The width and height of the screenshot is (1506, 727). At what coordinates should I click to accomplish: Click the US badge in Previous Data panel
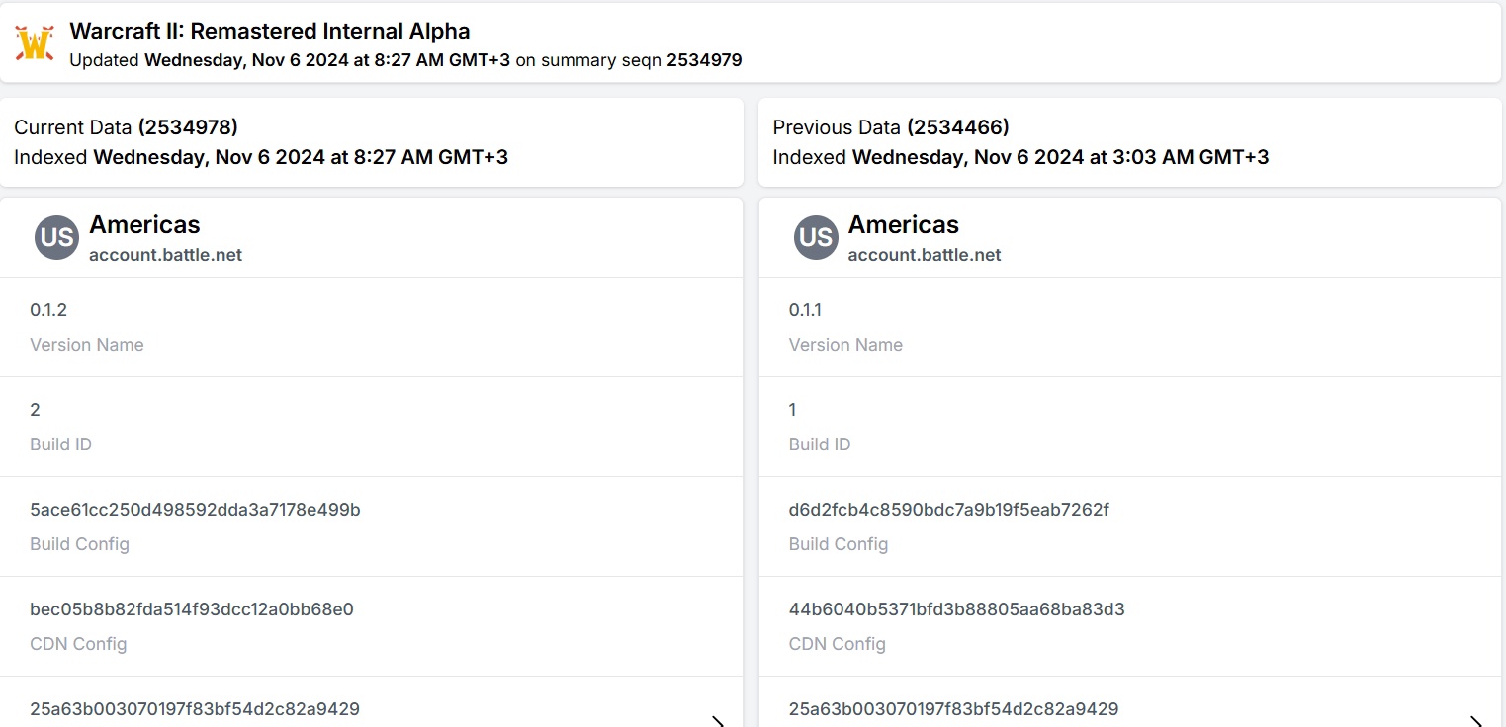[x=816, y=238]
